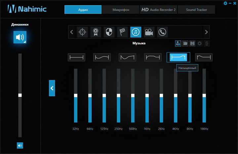The image size is (238, 154).
Task: Click the Nahimic logo
Action: (x=27, y=9)
